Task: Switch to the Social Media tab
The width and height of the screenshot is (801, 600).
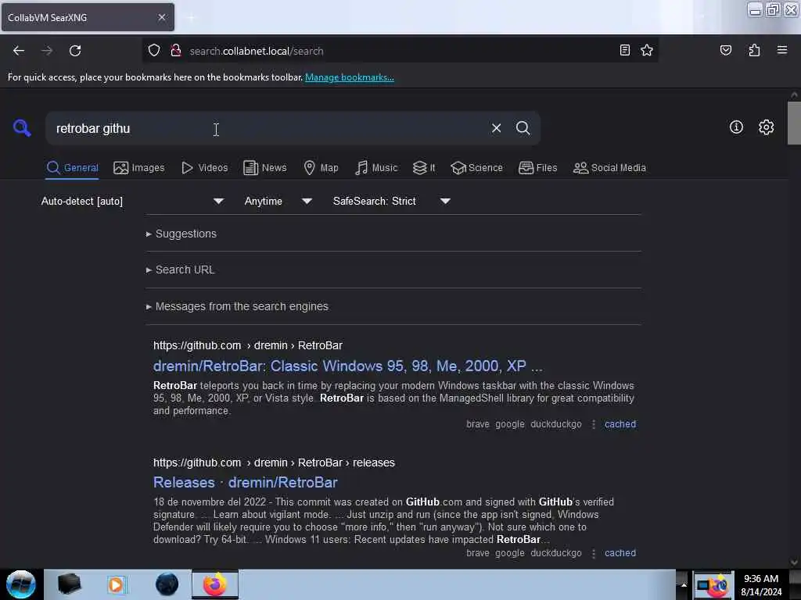Action: 609,168
